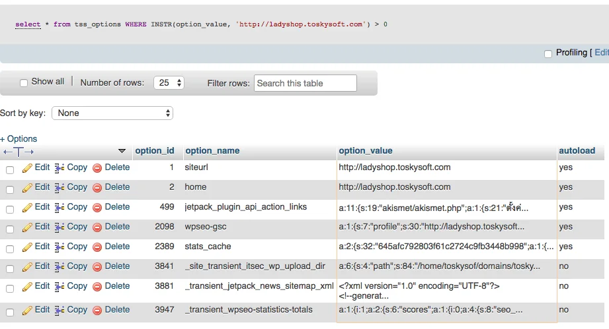Click the siteurl option_name cell
Image resolution: width=609 pixels, height=329 pixels.
[196, 167]
